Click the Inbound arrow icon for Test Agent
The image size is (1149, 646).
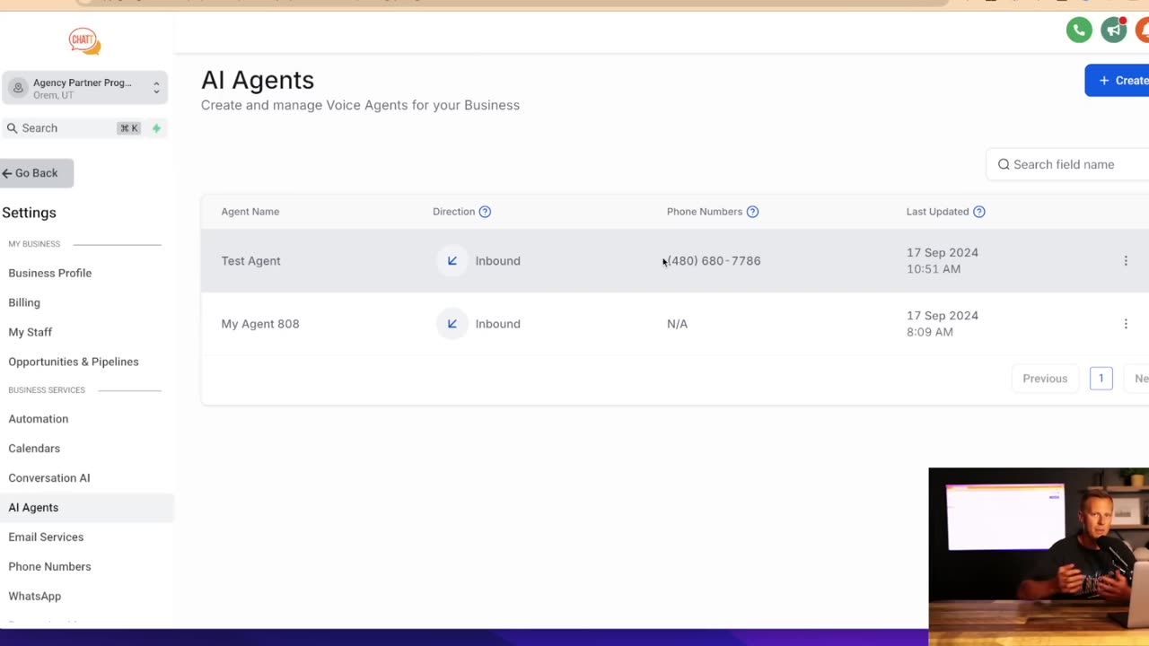click(452, 261)
